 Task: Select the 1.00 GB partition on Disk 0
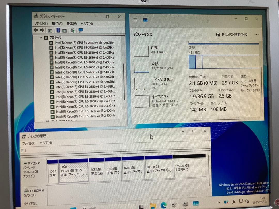[x=113, y=171]
